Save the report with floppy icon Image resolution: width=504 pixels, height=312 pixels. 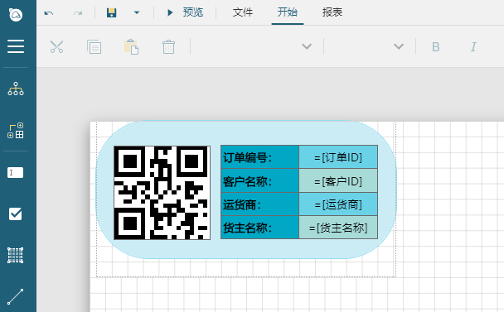coord(112,12)
